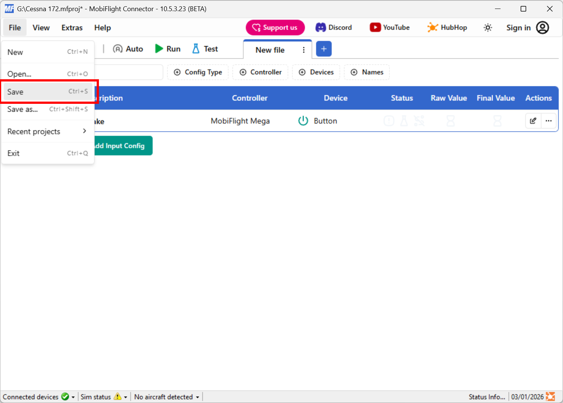563x403 pixels.
Task: Open New file tab options menu
Action: click(304, 49)
